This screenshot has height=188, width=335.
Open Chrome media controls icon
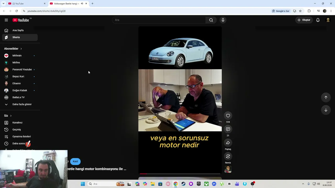click(318, 11)
